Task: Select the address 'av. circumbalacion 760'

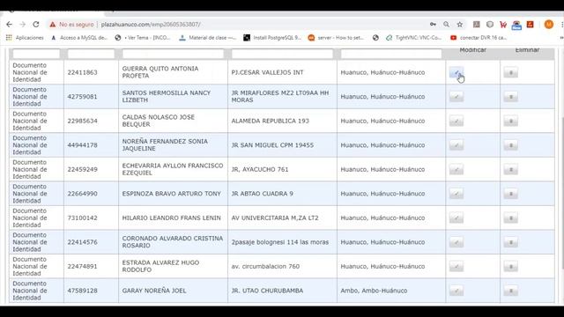Action: point(265,267)
